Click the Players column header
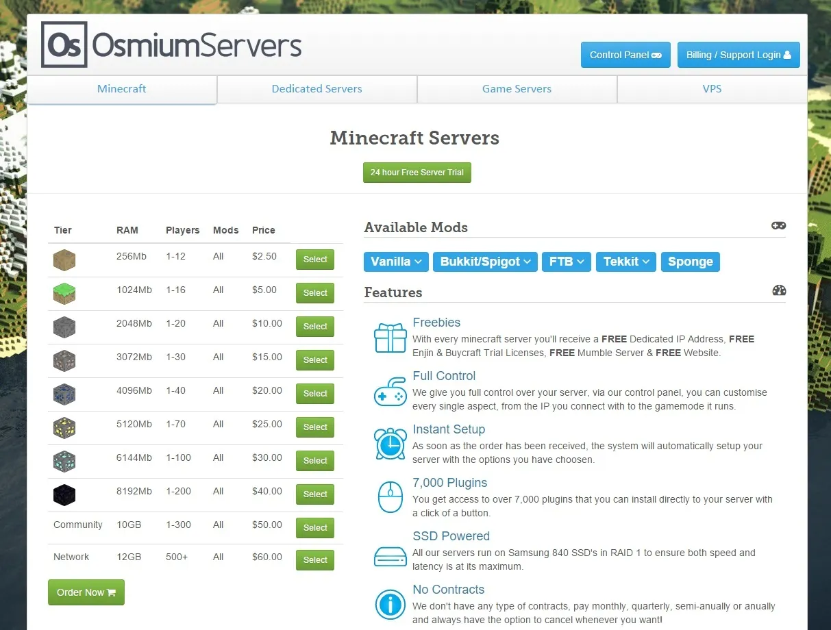 pos(183,230)
